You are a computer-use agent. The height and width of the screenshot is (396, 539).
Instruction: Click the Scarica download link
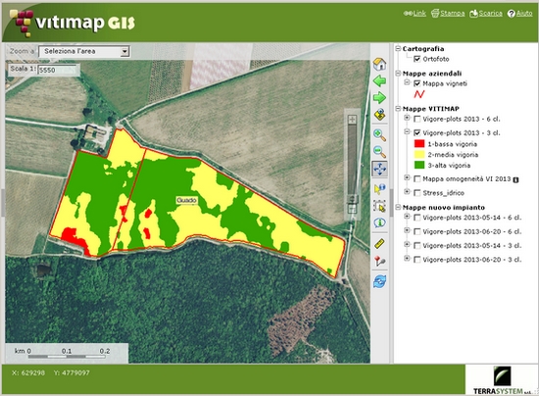[486, 13]
